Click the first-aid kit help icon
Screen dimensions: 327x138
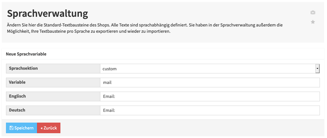click(x=312, y=13)
